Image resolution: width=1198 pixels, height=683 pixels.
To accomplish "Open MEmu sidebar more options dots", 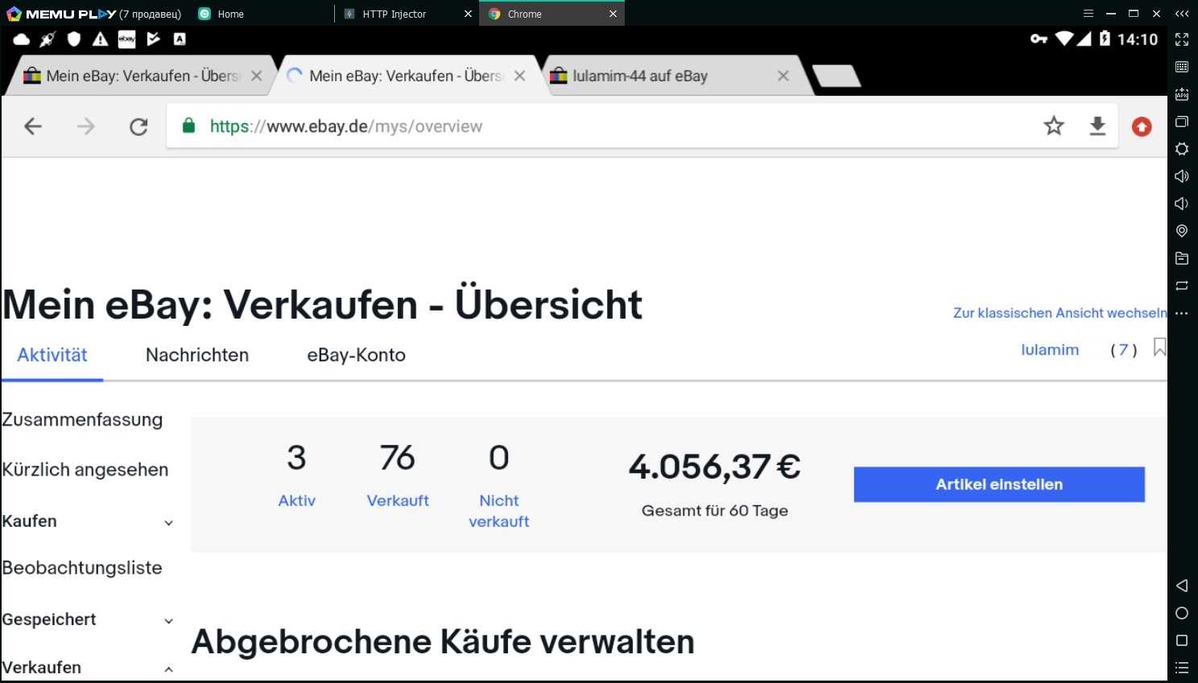I will click(x=1182, y=313).
